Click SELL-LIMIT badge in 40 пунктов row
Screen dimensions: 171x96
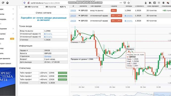[x=116, y=21]
